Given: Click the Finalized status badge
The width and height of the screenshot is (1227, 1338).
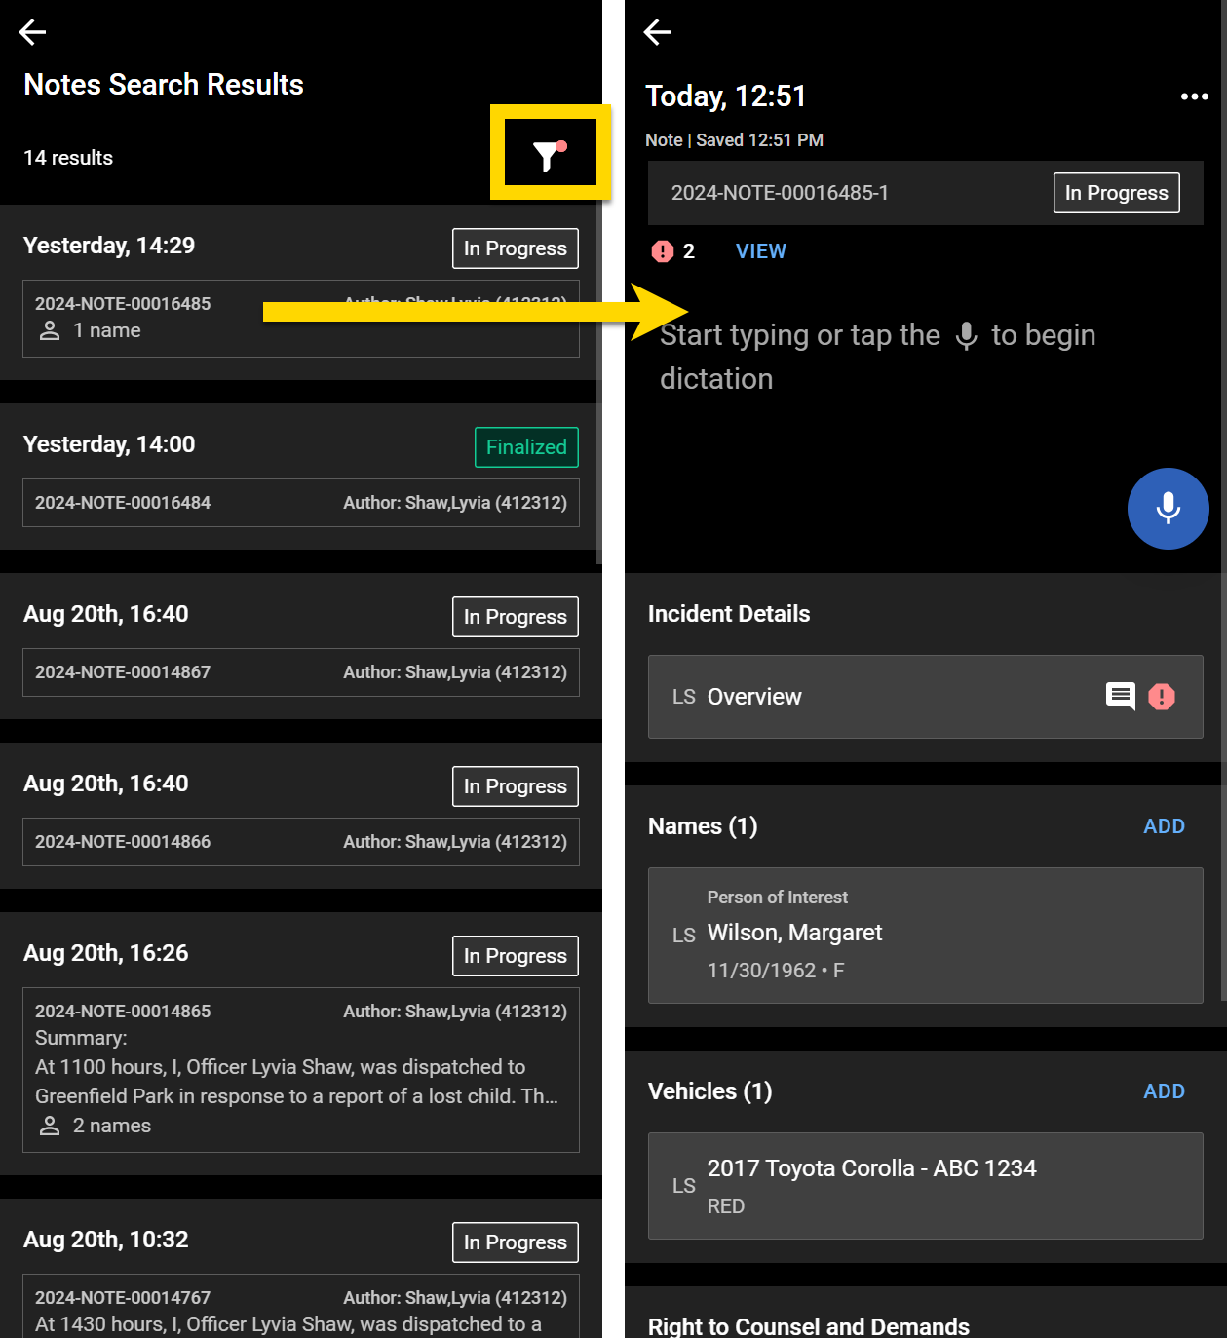Looking at the screenshot, I should pyautogui.click(x=526, y=447).
